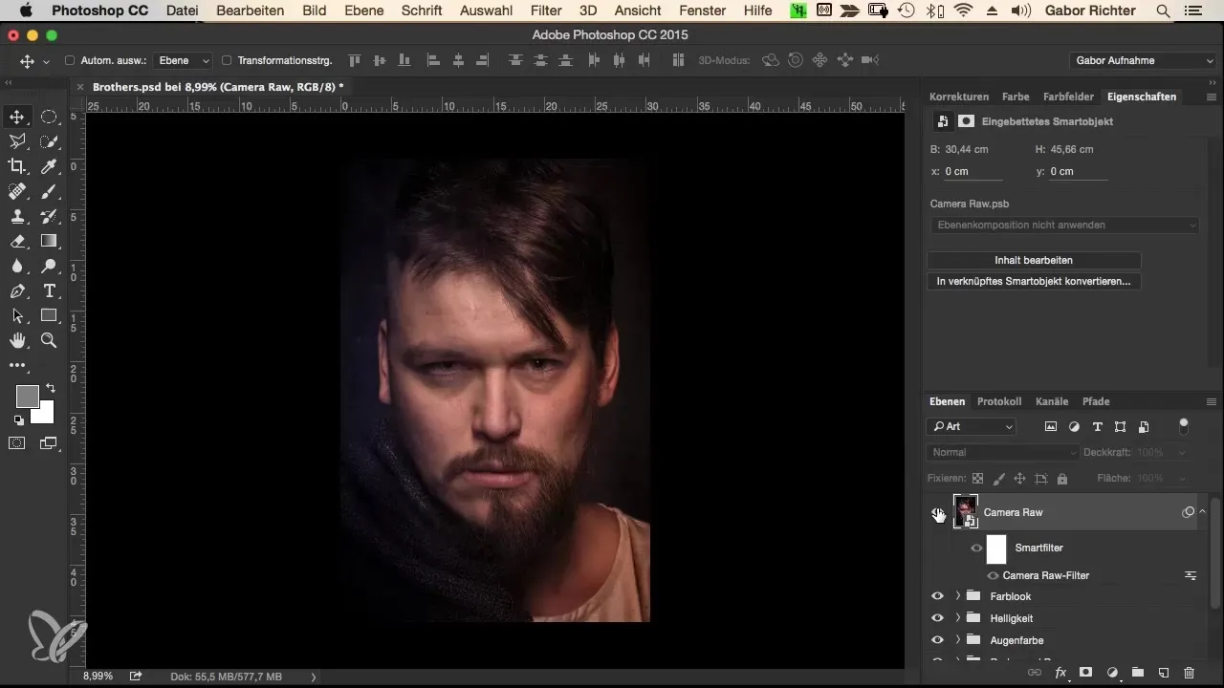1224x688 pixels.
Task: Enable Autom. ausw. checkbox
Action: [x=70, y=60]
